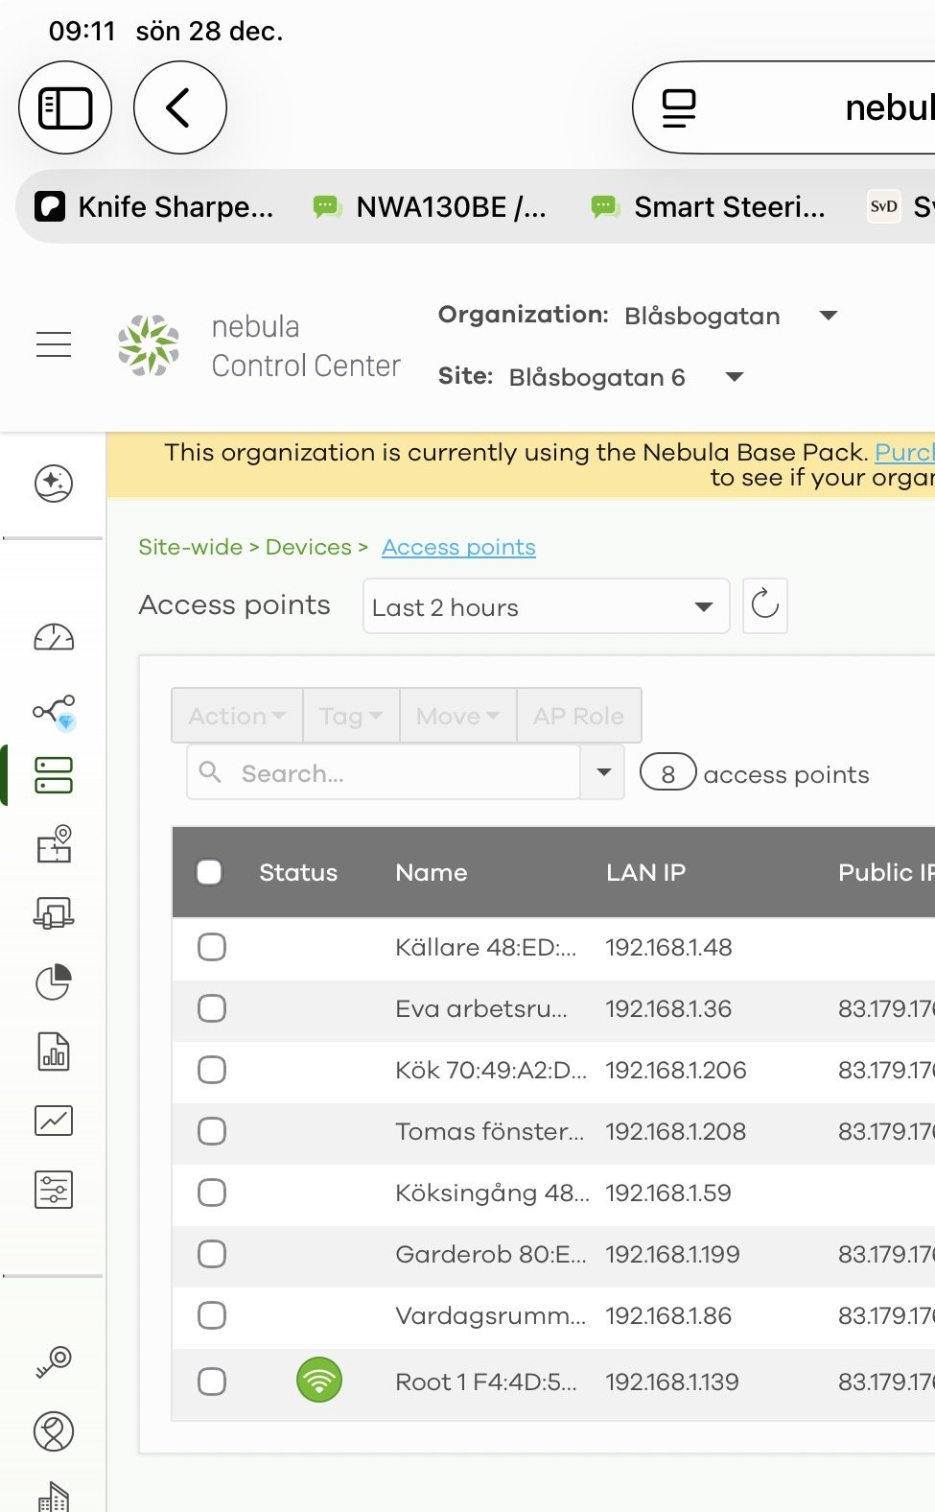Check the box for Vardagsrumm... row

pyautogui.click(x=212, y=1315)
